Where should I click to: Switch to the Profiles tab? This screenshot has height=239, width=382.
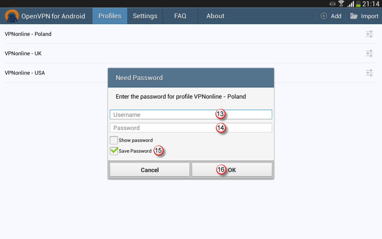tap(110, 16)
